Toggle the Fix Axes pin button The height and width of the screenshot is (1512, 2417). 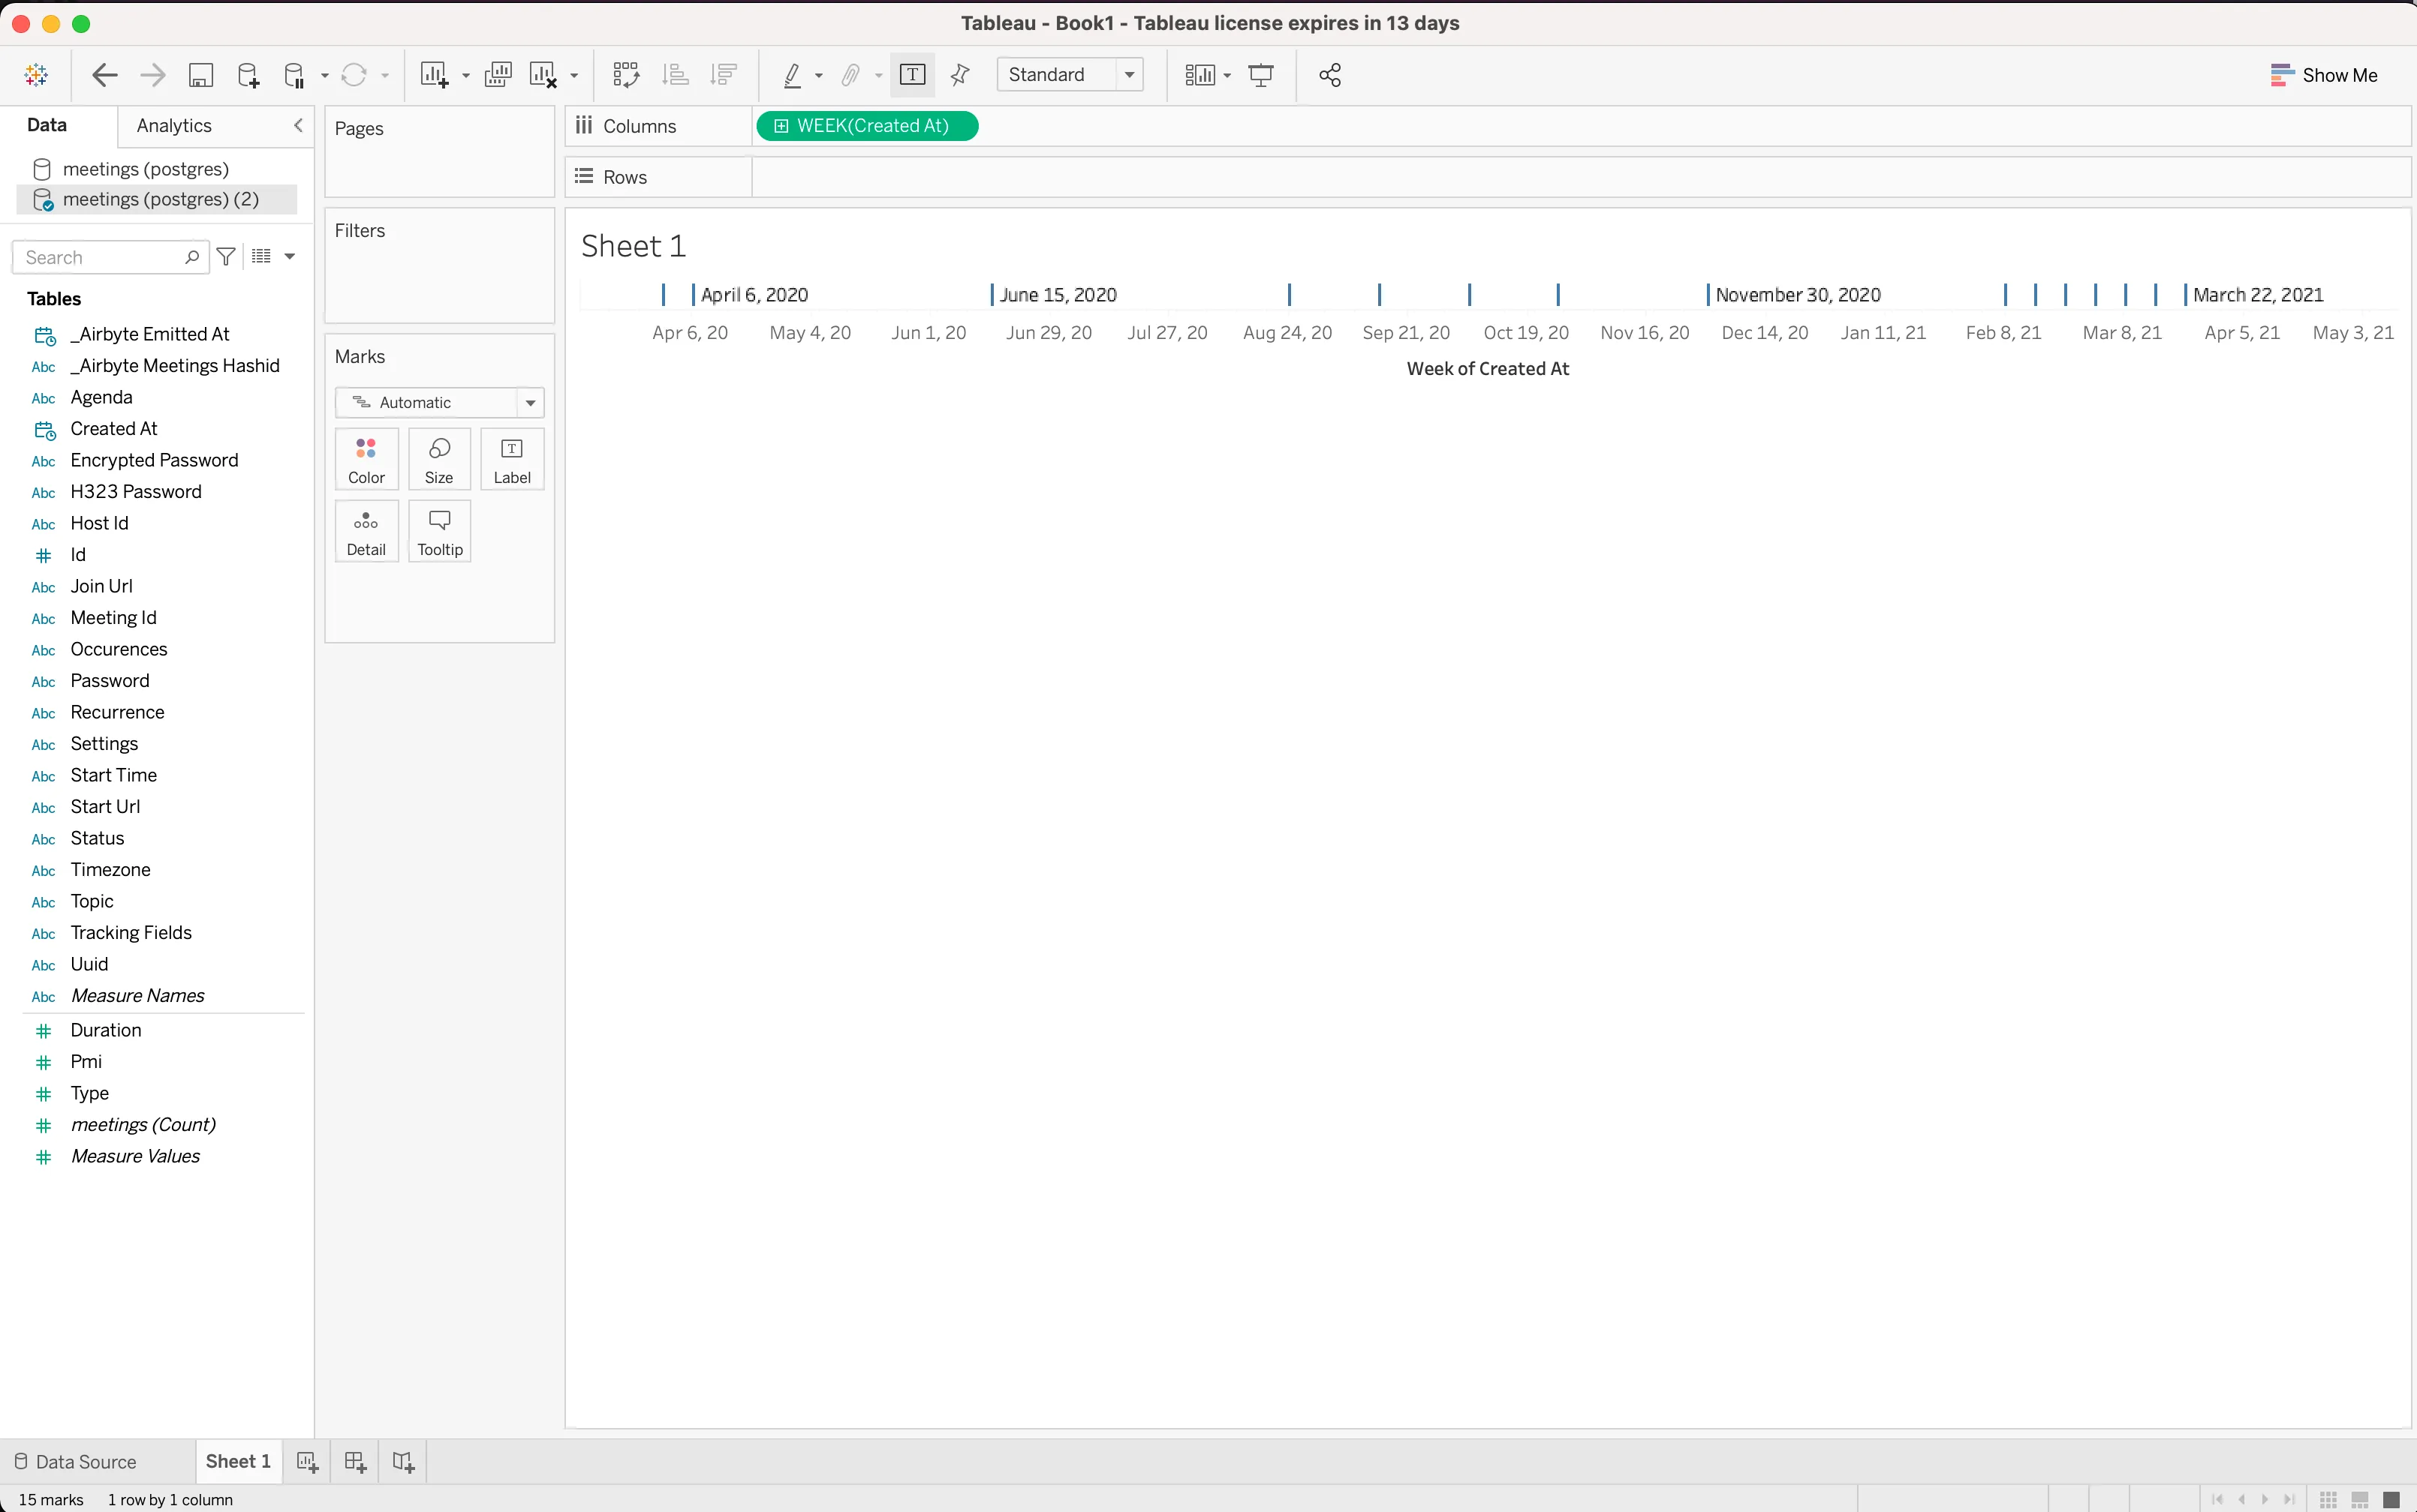(x=960, y=75)
